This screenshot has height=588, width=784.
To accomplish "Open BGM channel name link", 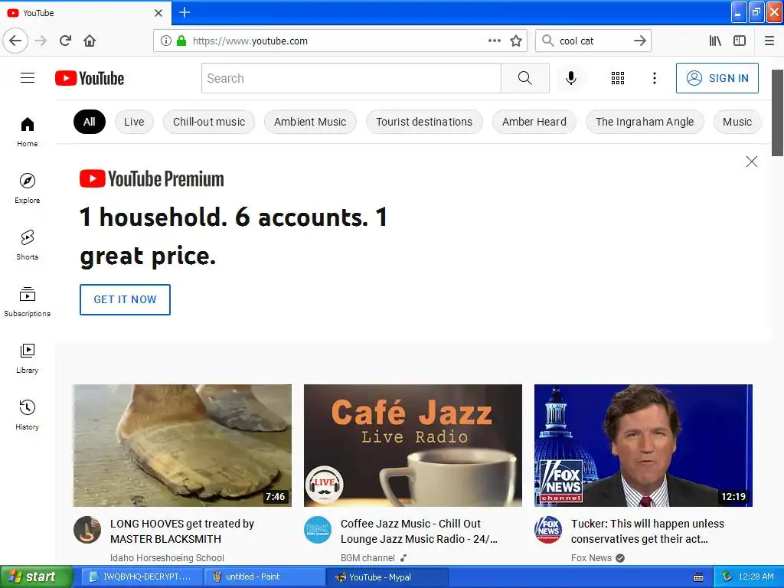I will click(x=367, y=557).
